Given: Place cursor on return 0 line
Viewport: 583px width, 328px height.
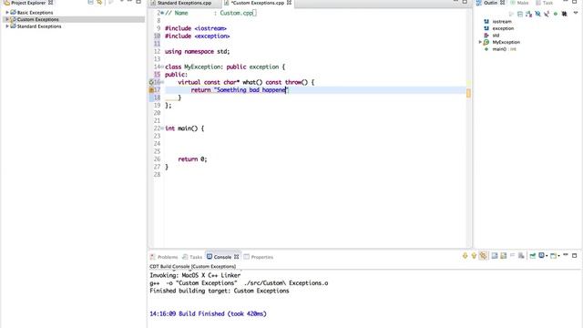Looking at the screenshot, I should point(192,159).
